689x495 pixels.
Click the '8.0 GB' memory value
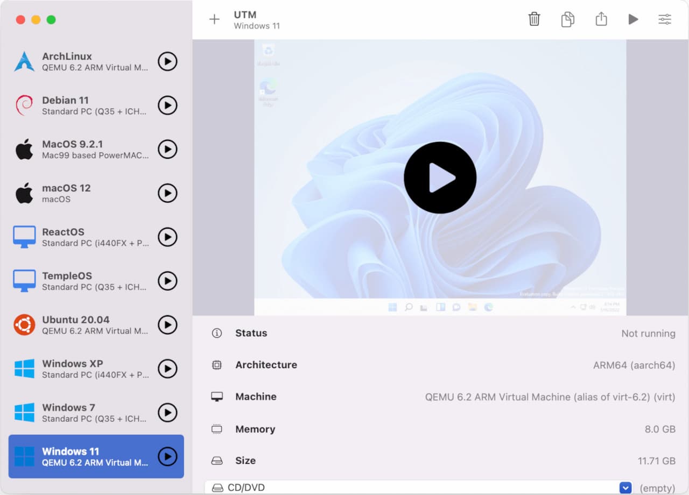pyautogui.click(x=660, y=429)
